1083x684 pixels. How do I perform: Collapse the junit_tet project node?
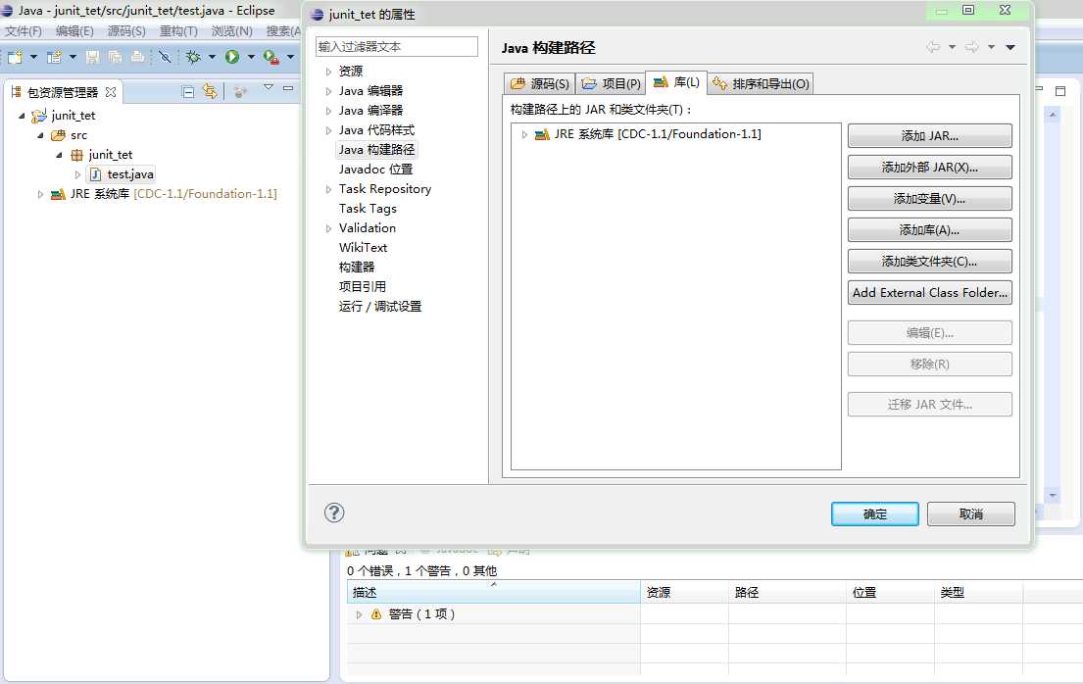(22, 116)
